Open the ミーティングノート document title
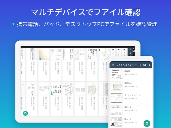Viewport: 171px width, 128px height. (132, 95)
